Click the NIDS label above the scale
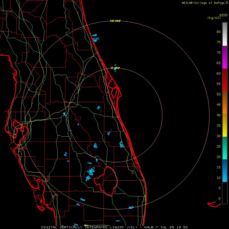229x229 pixels. [x=223, y=15]
